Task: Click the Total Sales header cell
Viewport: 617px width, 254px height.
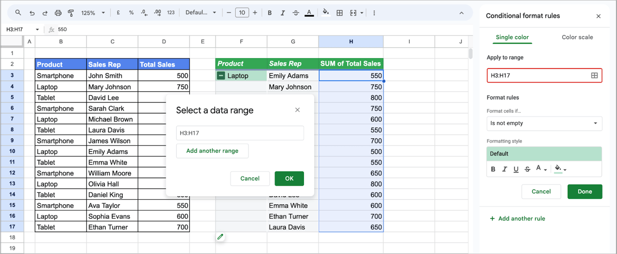Action: pyautogui.click(x=164, y=65)
